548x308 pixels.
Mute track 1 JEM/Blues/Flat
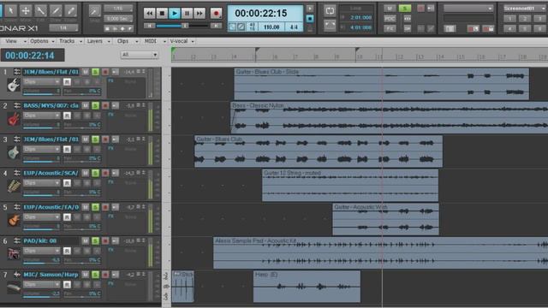click(x=86, y=72)
